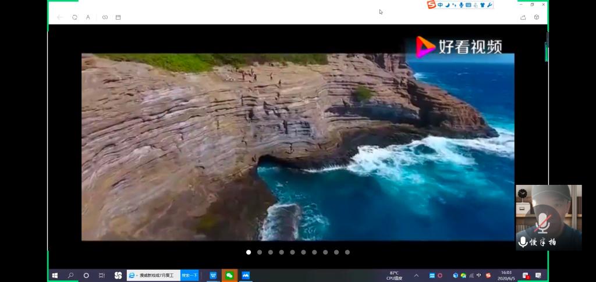Open the WeChat icon in the taskbar
The image size is (596, 282).
tap(229, 275)
